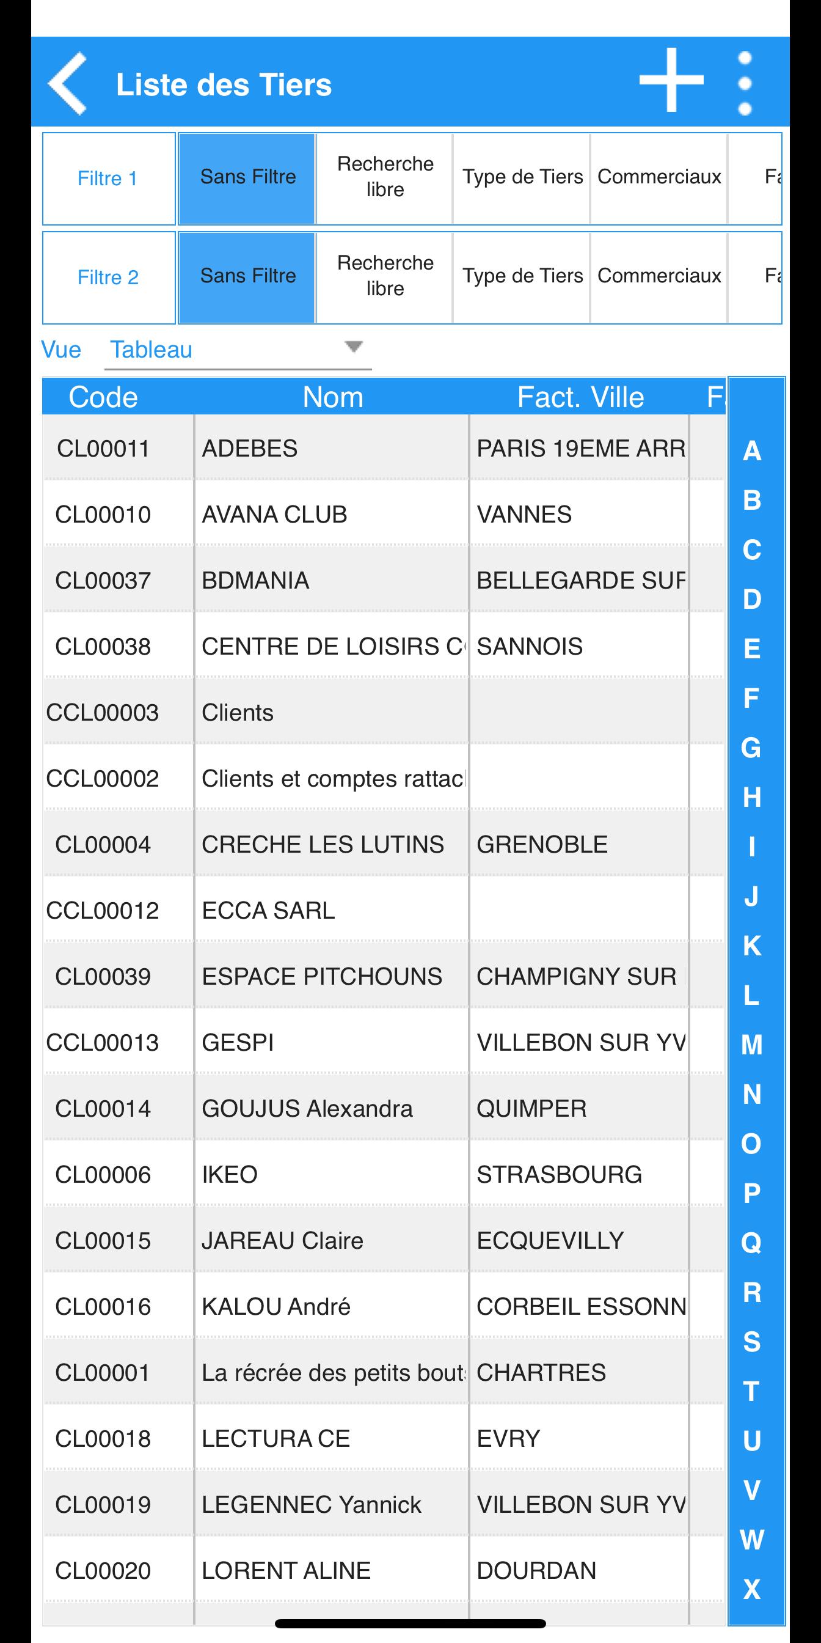Tap the back arrow icon

tap(68, 84)
